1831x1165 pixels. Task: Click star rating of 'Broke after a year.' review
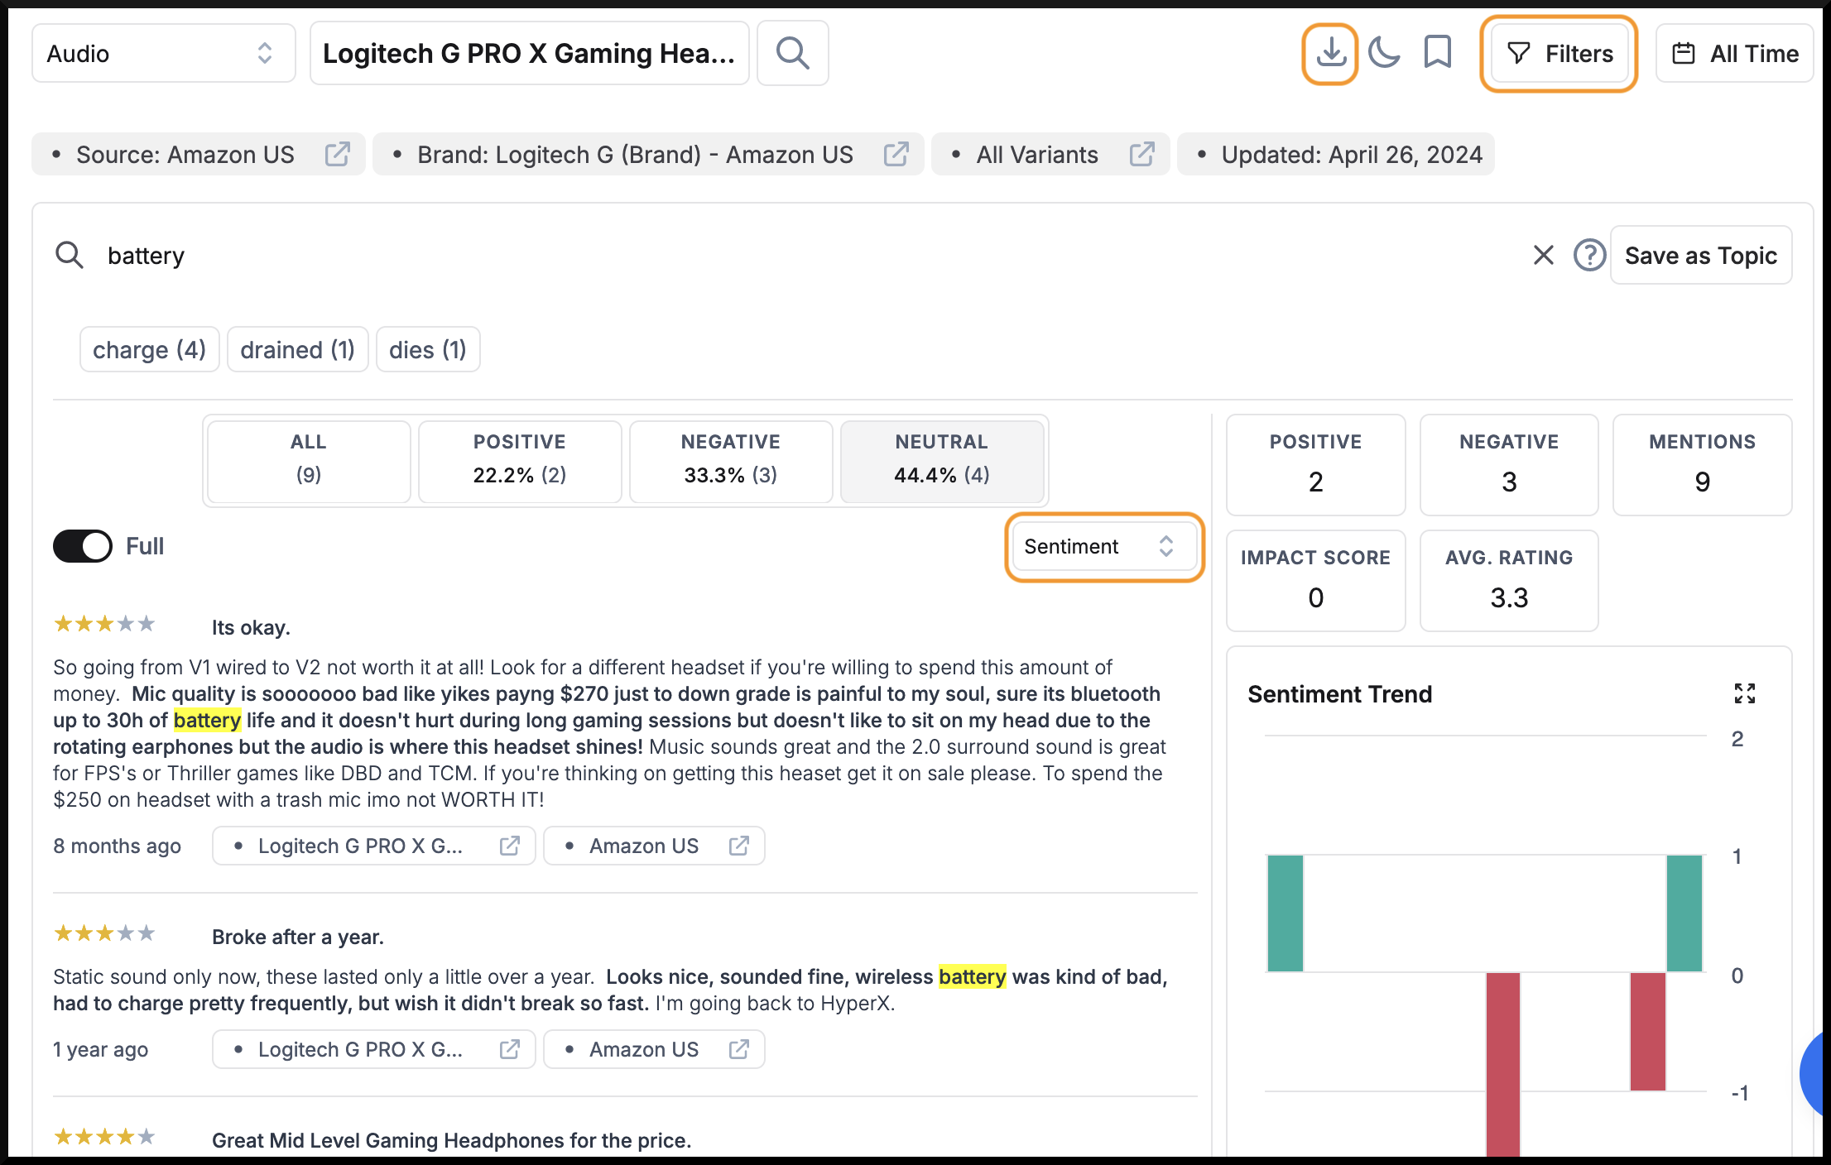(x=104, y=933)
